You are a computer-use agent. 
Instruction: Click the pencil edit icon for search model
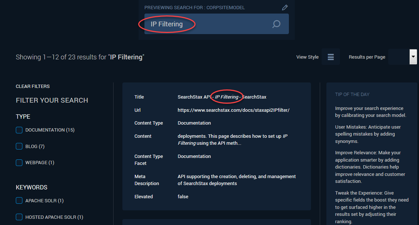285,7
